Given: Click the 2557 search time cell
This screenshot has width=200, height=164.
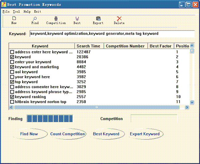Looking at the screenshot, I should [x=81, y=97].
